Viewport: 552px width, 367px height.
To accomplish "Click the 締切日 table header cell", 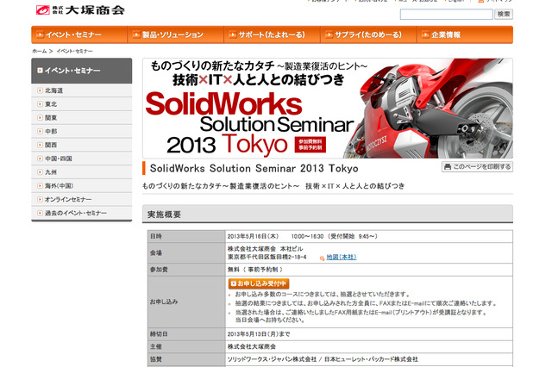I will point(186,334).
